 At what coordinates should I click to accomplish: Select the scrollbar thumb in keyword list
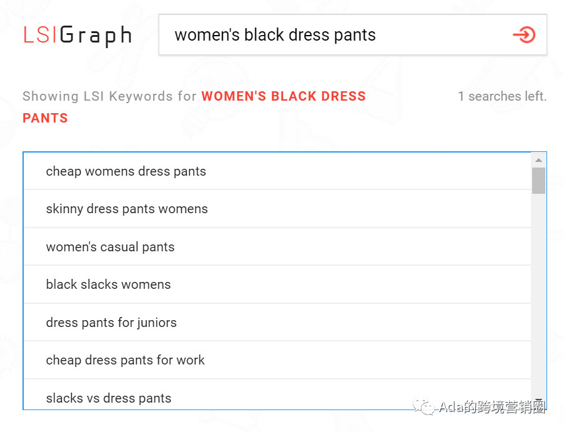[x=538, y=180]
